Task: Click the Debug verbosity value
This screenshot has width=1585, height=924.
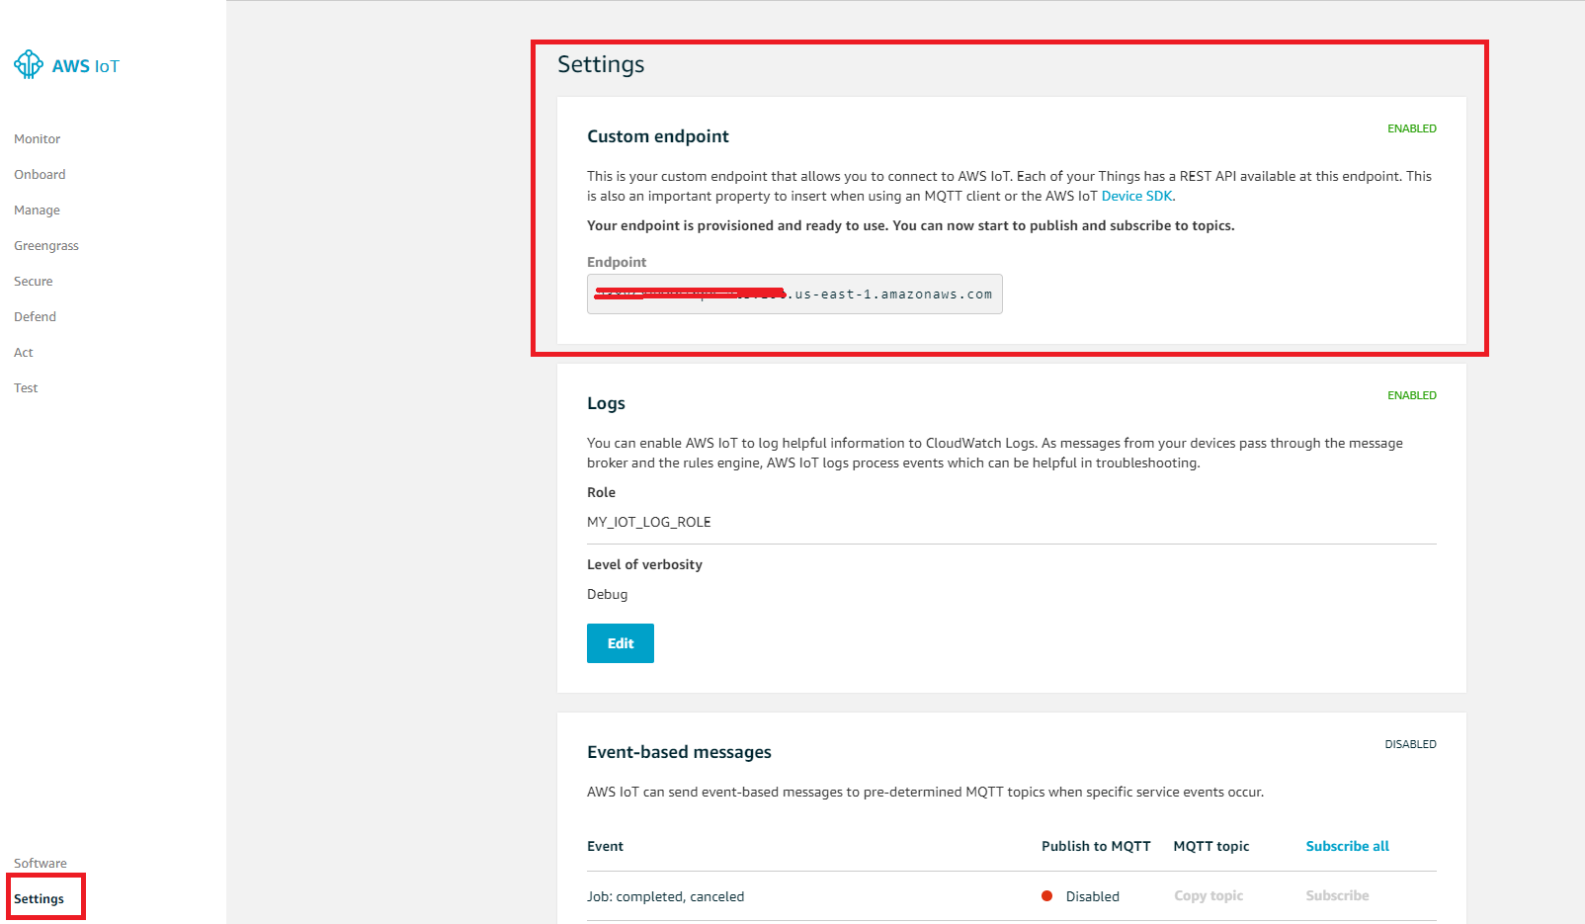Action: point(607,594)
